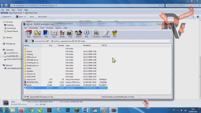Select the Catalog folder row
This screenshot has width=201, height=113.
(65, 54)
